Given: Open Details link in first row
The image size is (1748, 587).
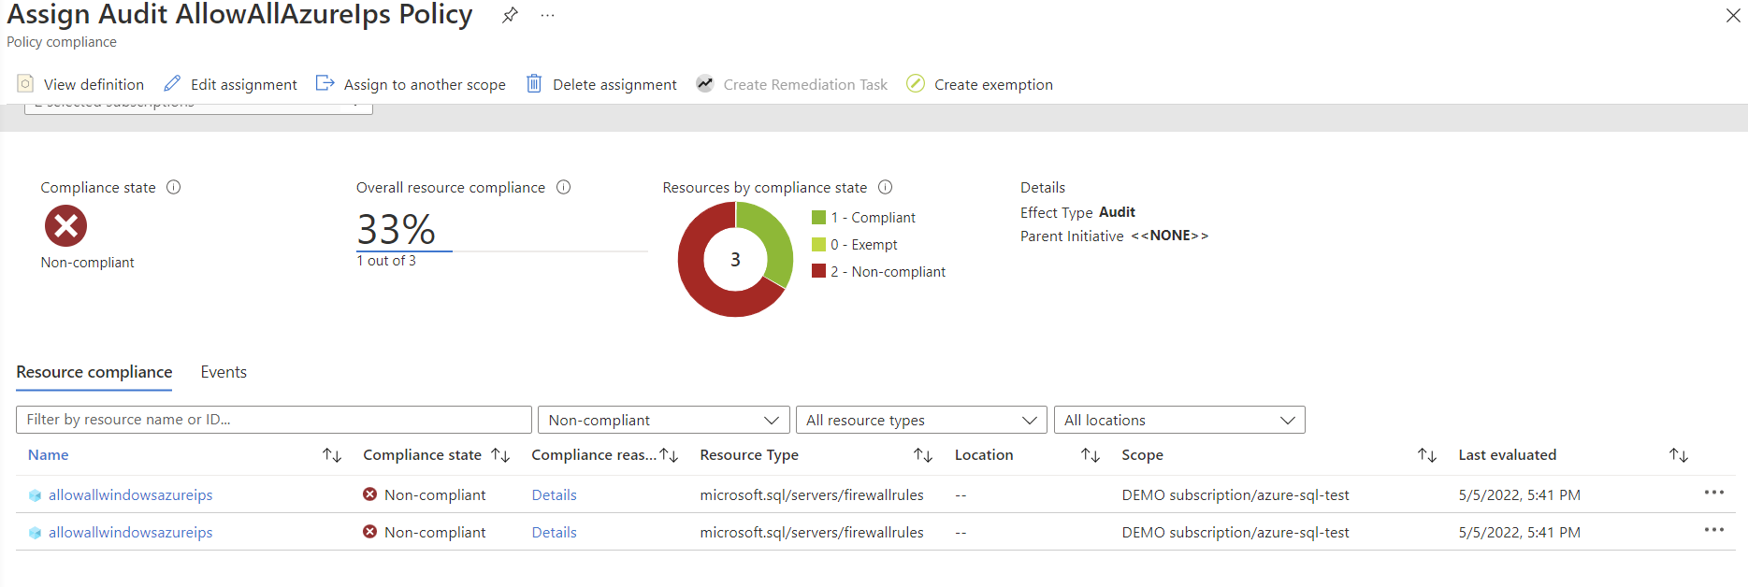Looking at the screenshot, I should click(554, 495).
